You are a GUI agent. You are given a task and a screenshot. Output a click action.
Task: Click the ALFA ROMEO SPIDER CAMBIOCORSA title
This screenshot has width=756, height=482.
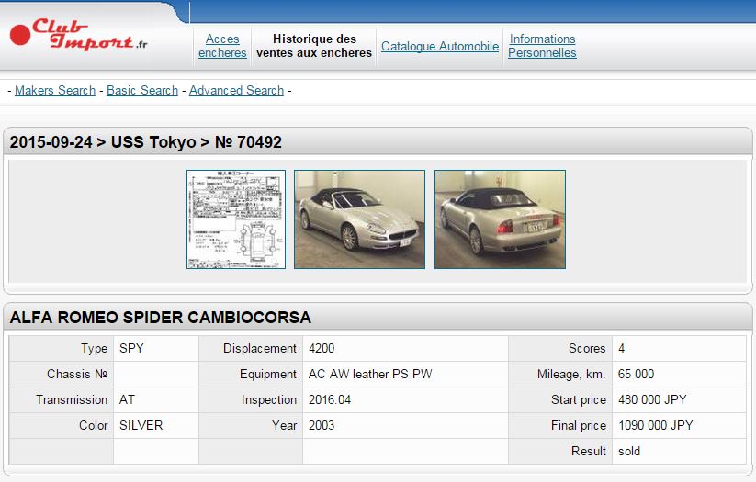pos(160,318)
